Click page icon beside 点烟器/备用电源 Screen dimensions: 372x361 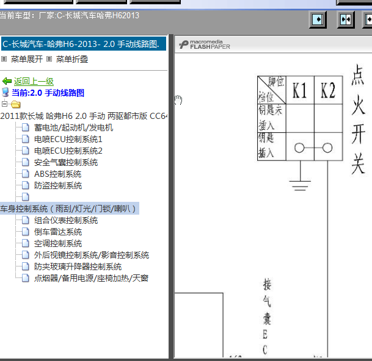tap(26, 278)
